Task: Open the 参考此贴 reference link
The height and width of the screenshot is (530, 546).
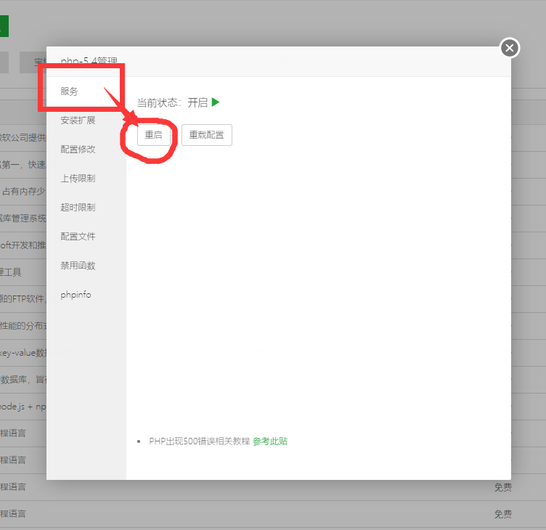Action: pyautogui.click(x=270, y=441)
